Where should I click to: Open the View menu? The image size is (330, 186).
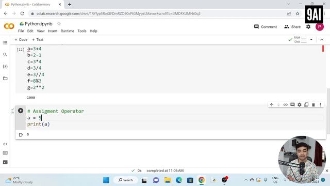coord(41,31)
